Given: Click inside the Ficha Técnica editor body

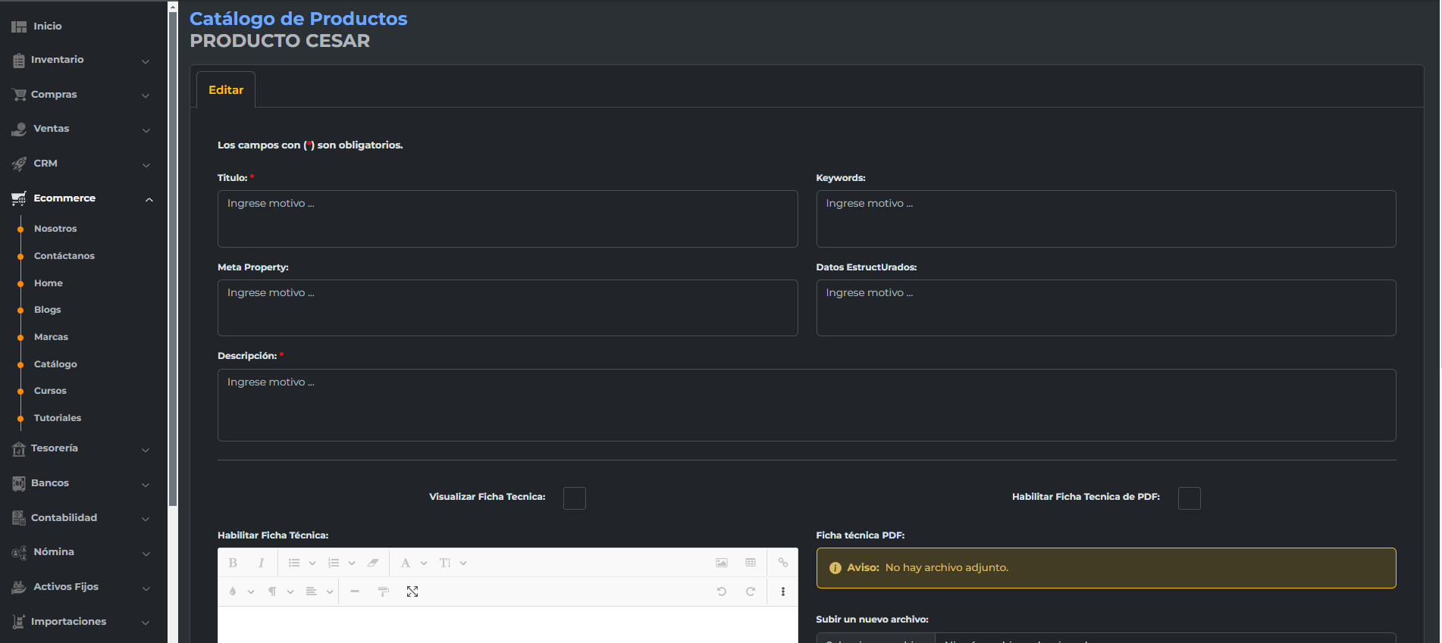Looking at the screenshot, I should [x=507, y=625].
